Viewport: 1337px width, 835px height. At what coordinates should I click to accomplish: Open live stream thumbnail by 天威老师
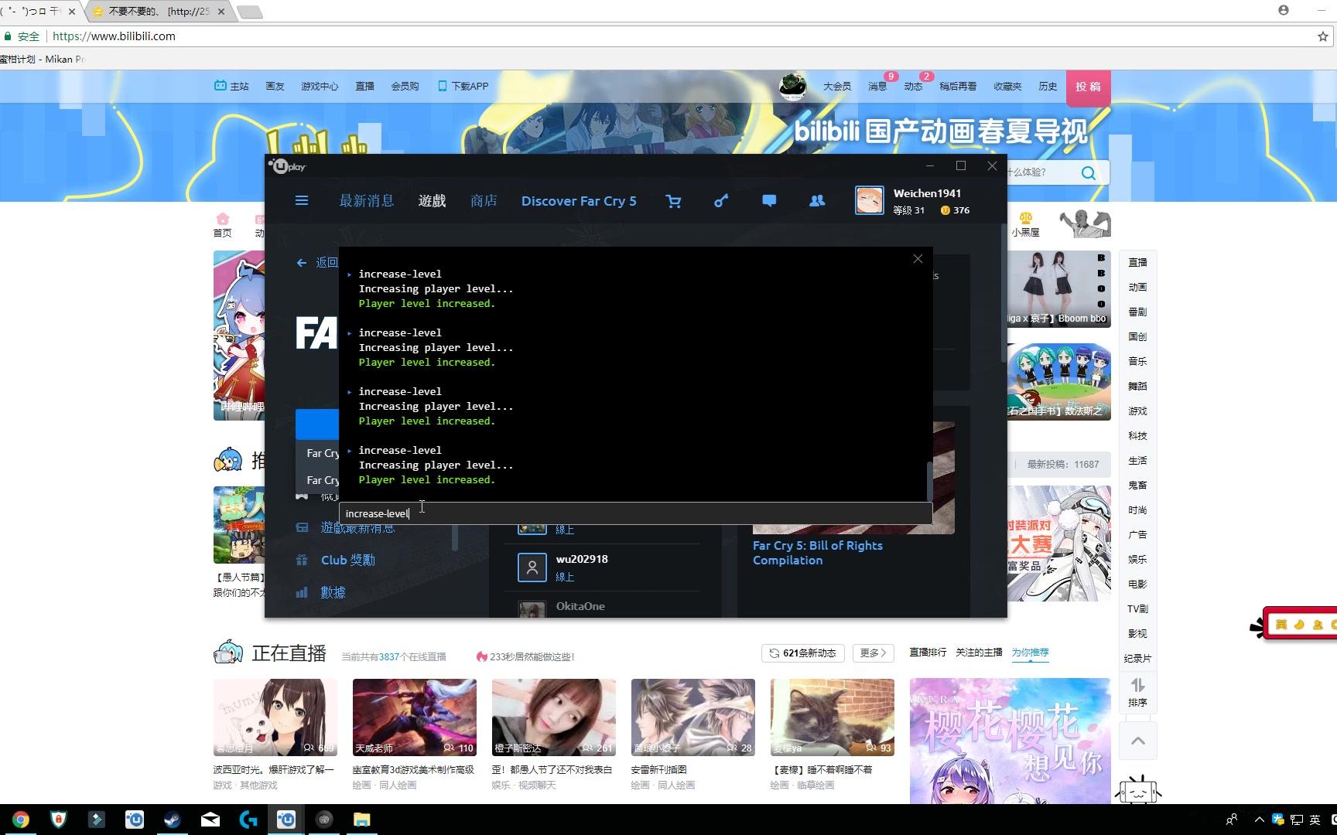tap(414, 717)
